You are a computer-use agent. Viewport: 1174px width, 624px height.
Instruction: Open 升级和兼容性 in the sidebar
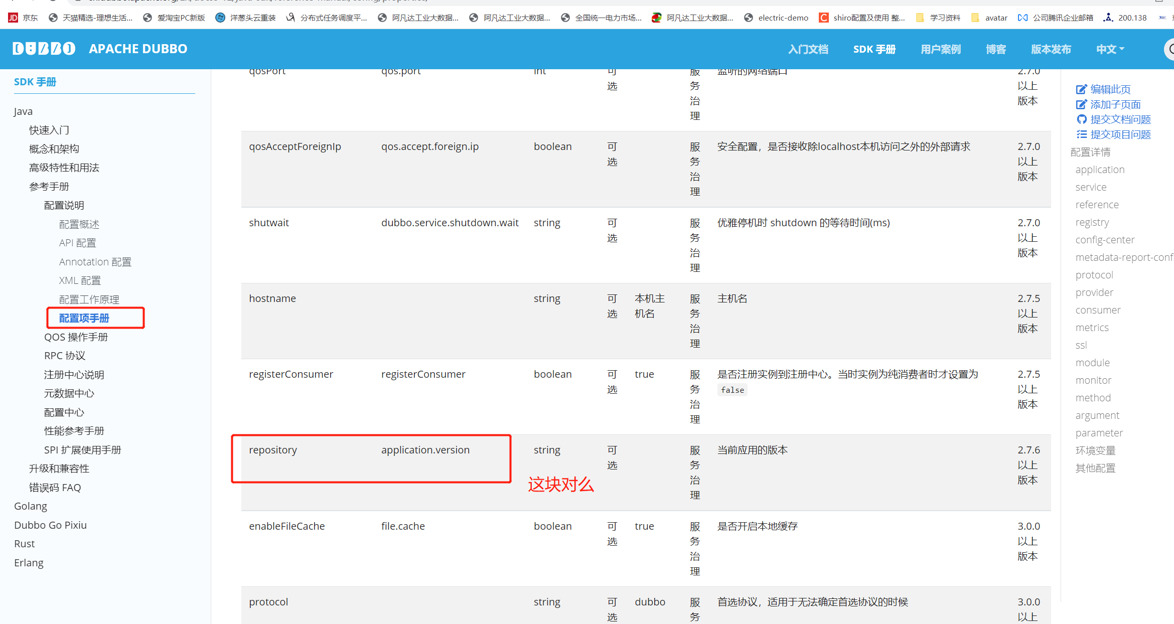click(59, 469)
